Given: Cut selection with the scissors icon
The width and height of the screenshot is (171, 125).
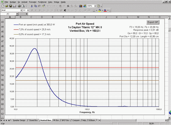Looking at the screenshot, I should click(32, 6).
